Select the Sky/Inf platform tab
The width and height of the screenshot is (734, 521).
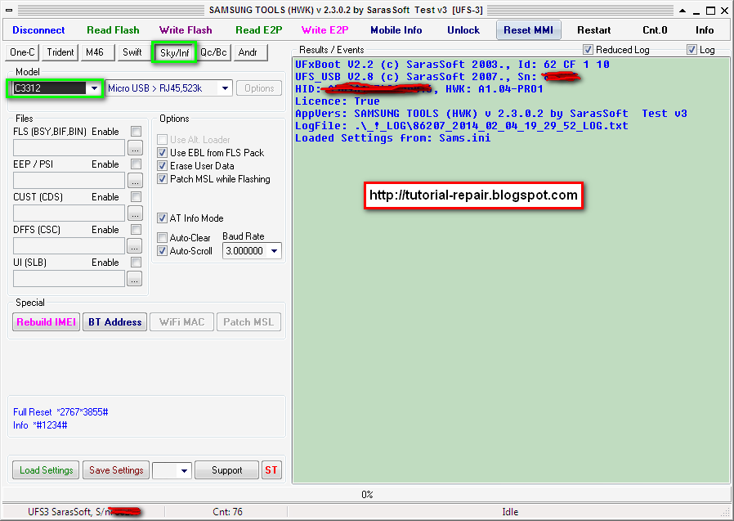point(174,52)
